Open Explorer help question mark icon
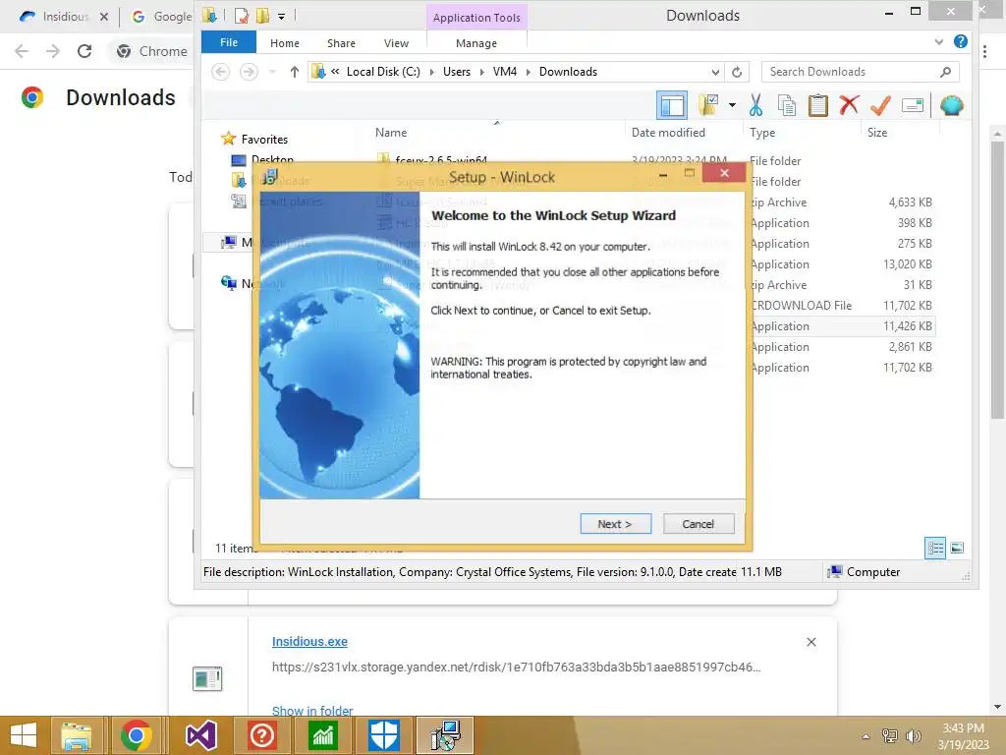The image size is (1006, 755). (x=961, y=41)
